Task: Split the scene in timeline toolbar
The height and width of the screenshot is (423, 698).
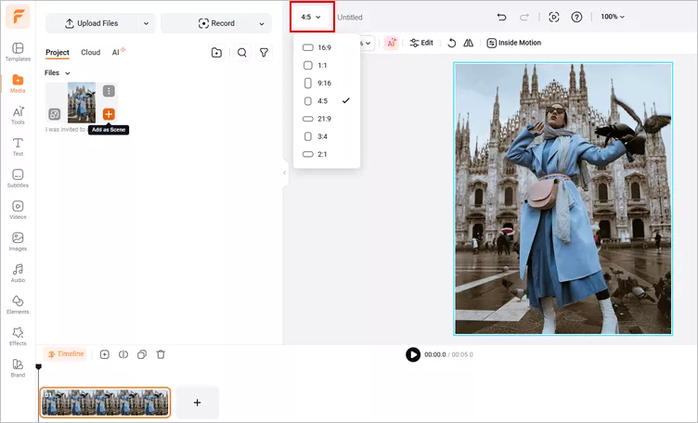Action: click(x=123, y=354)
